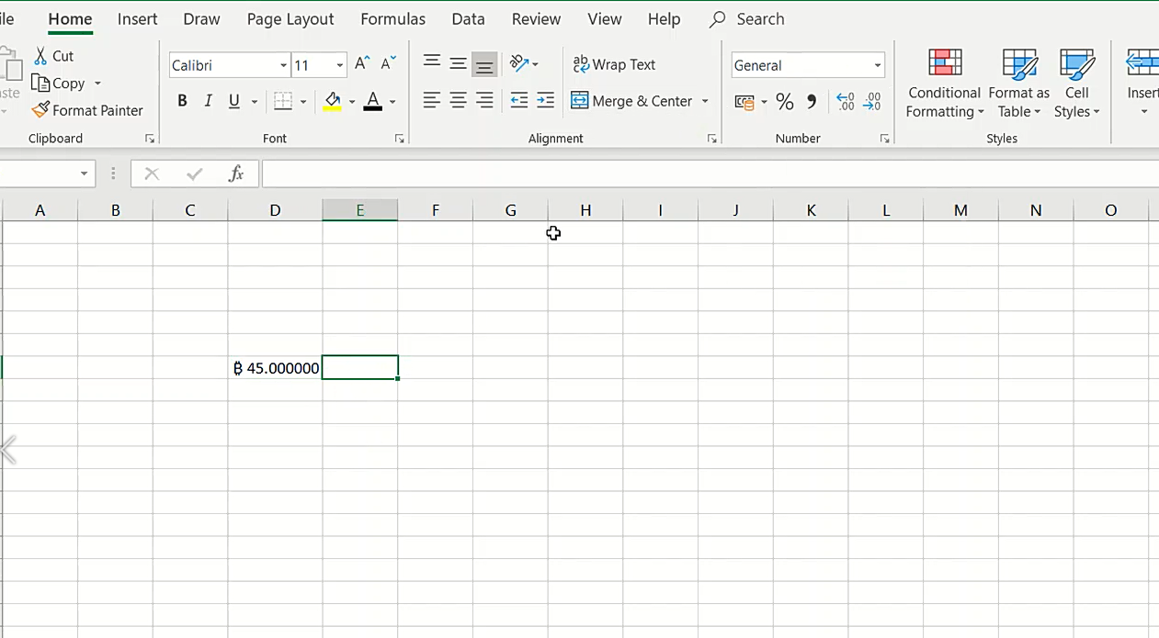The image size is (1159, 638).
Task: Increase font size with the larger A icon
Action: pos(362,63)
